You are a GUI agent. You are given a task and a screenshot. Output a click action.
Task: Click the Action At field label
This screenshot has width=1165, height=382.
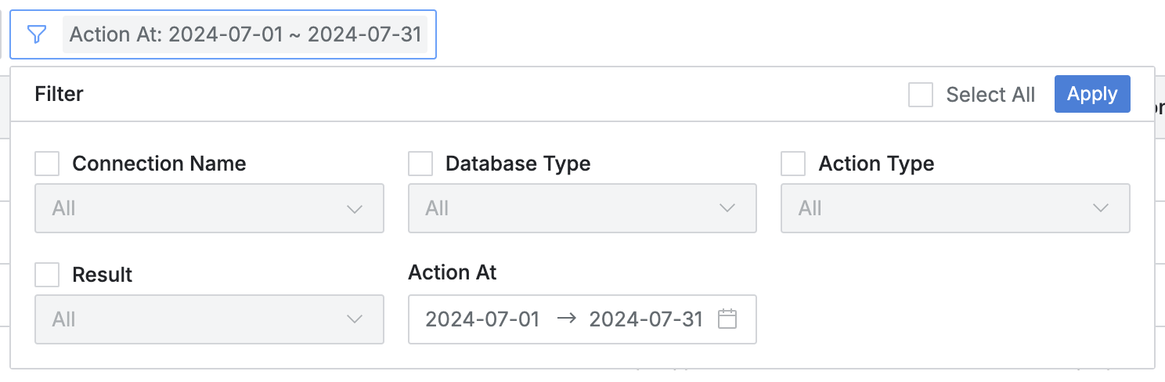453,272
